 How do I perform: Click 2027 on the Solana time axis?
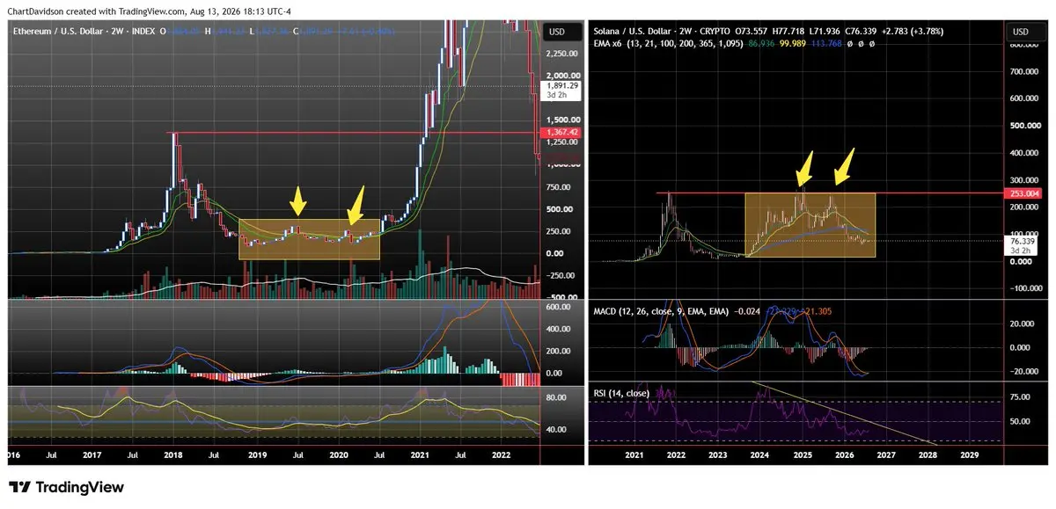pos(886,455)
